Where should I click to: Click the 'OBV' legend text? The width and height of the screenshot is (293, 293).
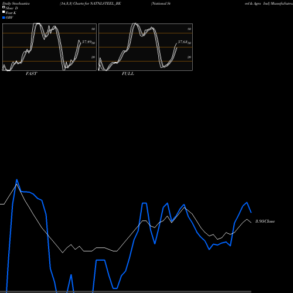9,18
